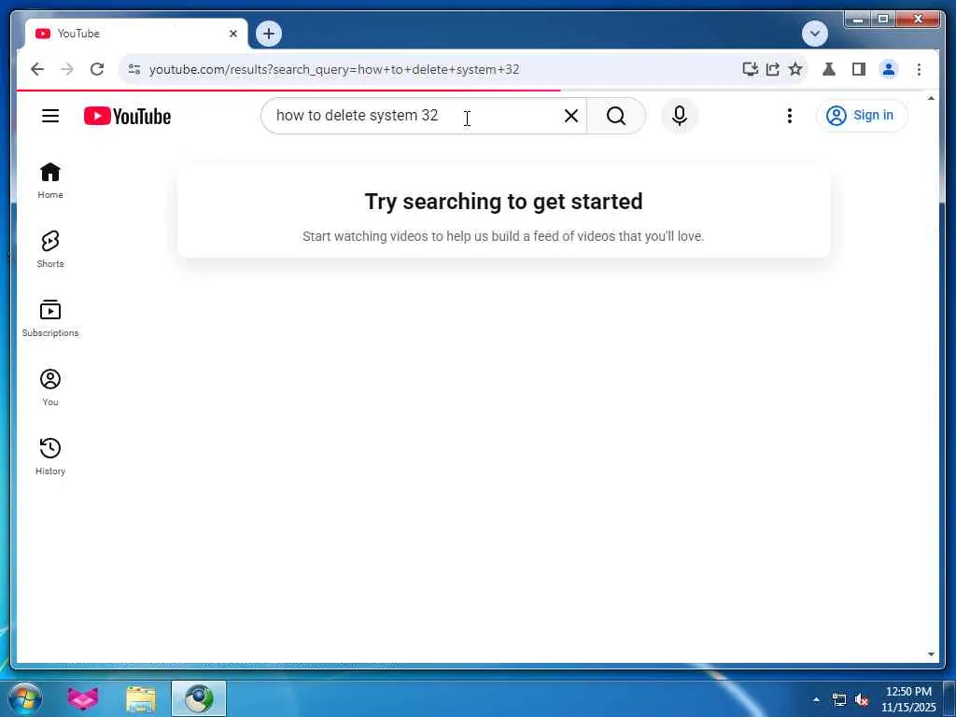Click the browser taskbar button

[x=199, y=698]
